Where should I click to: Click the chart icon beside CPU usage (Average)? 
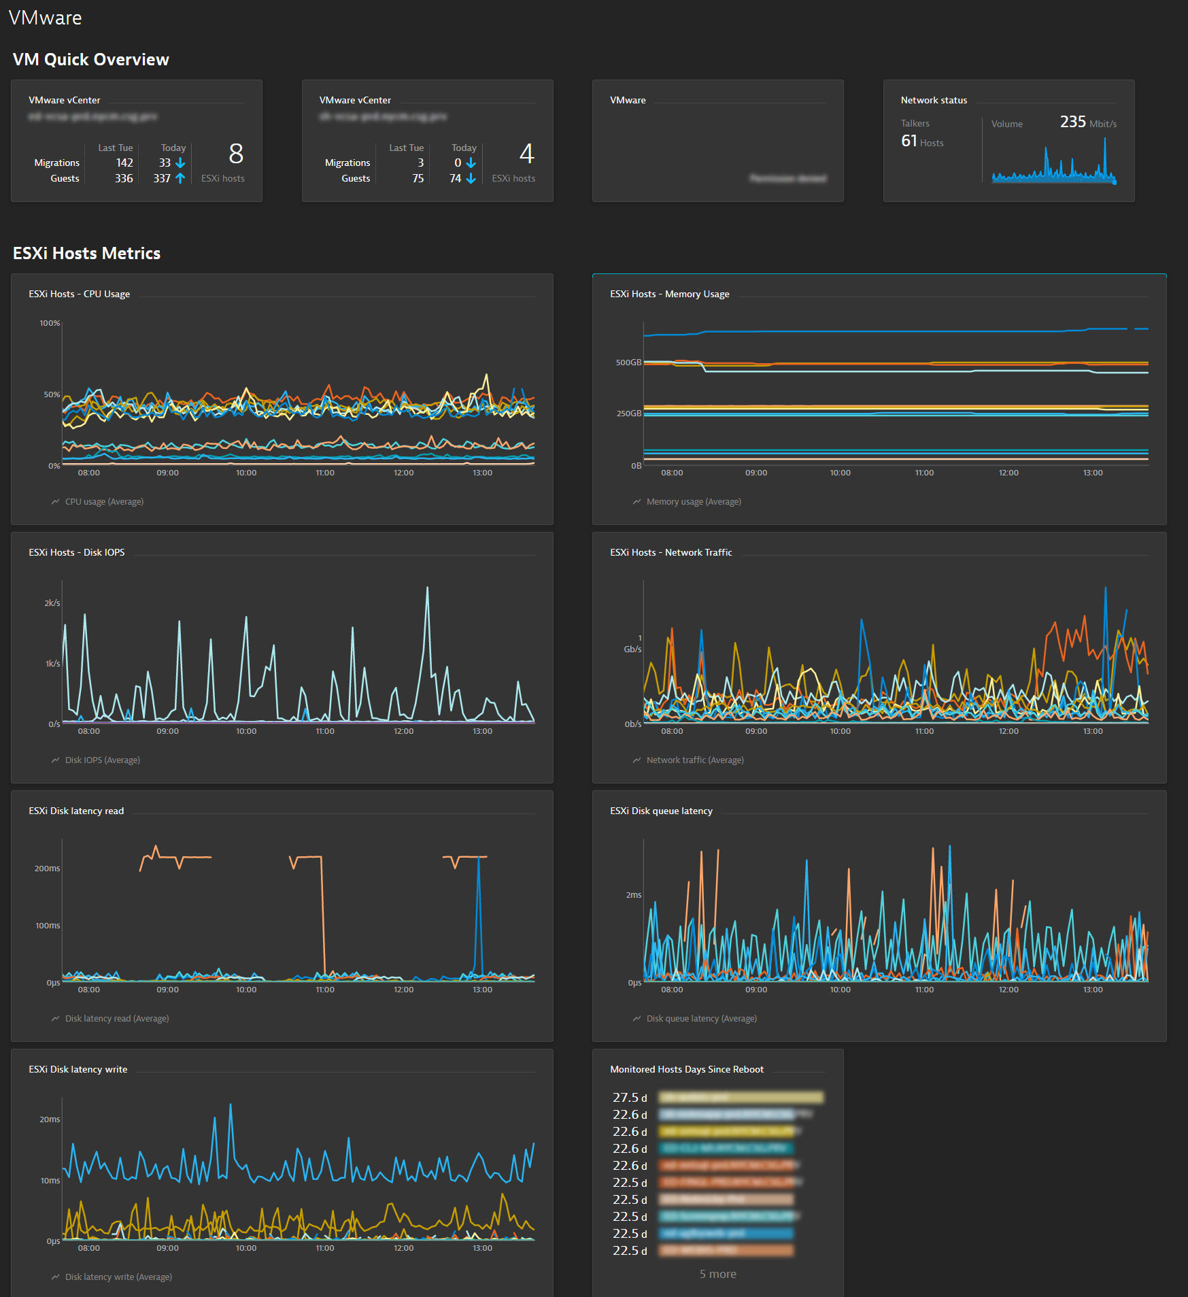(55, 502)
